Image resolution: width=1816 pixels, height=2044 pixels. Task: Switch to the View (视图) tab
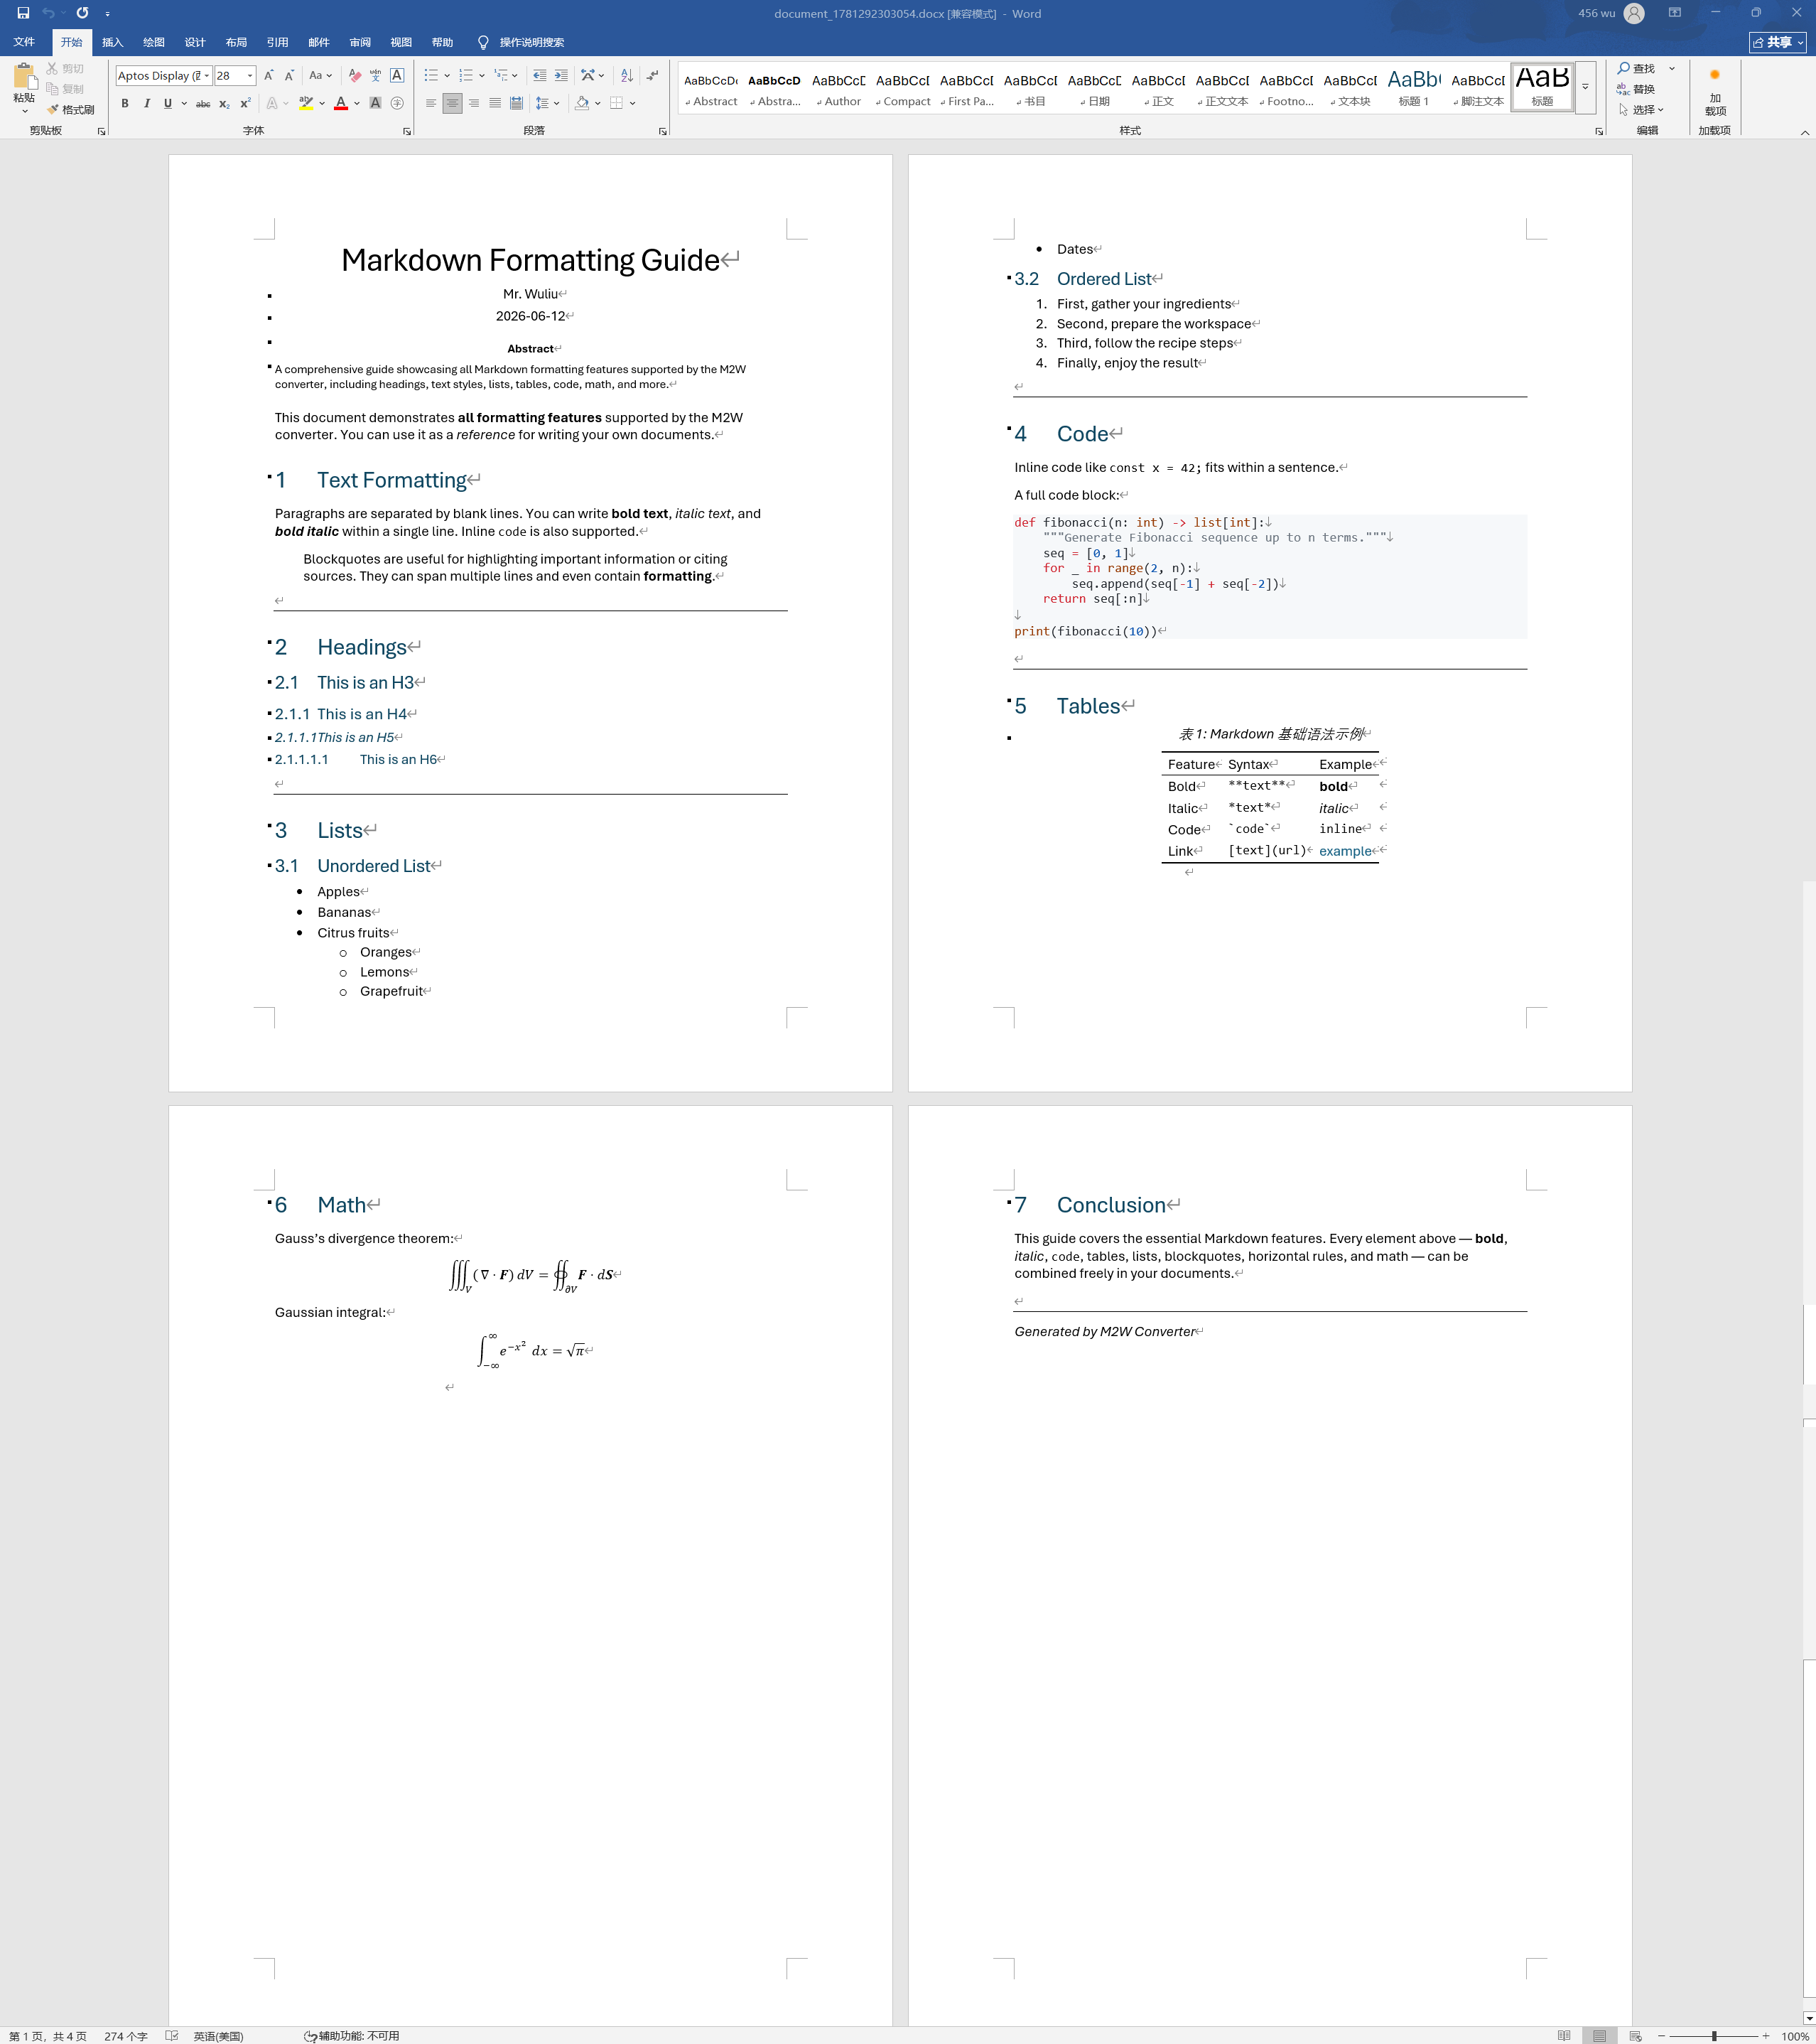401,42
